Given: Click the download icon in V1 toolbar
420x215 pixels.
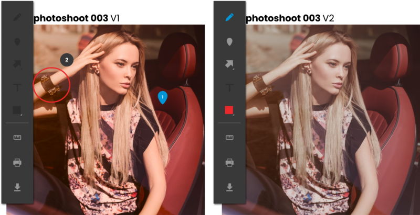Looking at the screenshot, I should (x=17, y=187).
